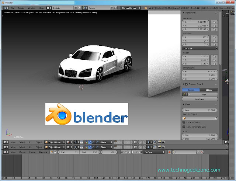Click proportional editing icon in upper 3D header
Image resolution: width=236 pixels, height=181 pixels.
click(140, 142)
